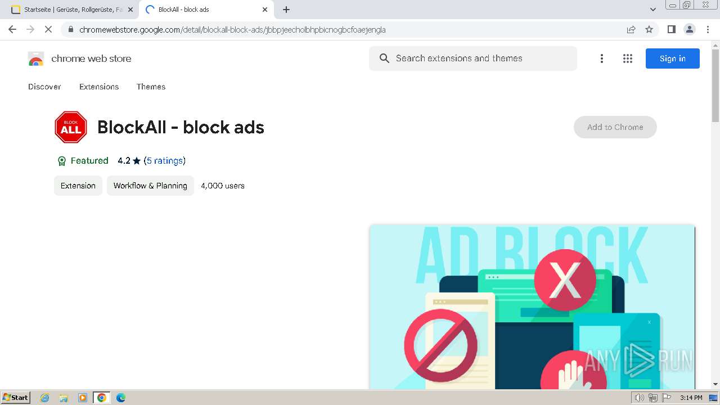Click the 3:14 PM clock
This screenshot has height=405, width=720.
click(x=691, y=398)
